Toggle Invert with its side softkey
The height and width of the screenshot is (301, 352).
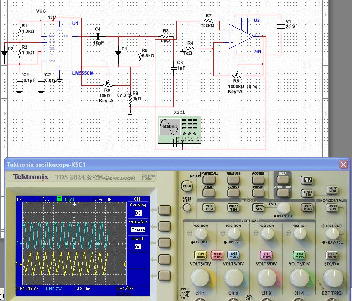tap(164, 242)
